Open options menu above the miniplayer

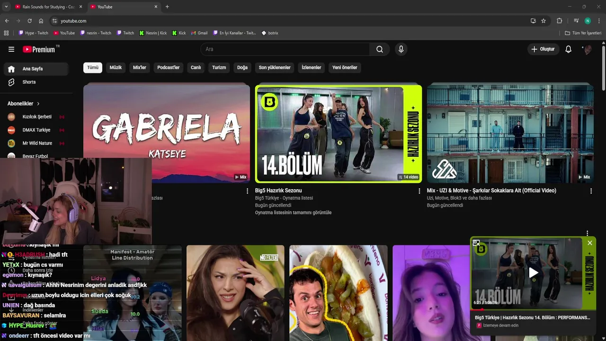(x=587, y=233)
